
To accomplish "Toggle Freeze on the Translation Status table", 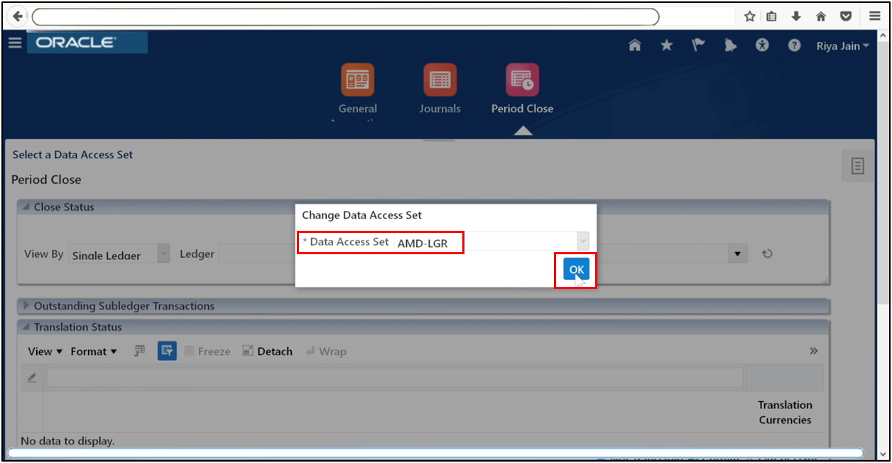I will [x=207, y=350].
